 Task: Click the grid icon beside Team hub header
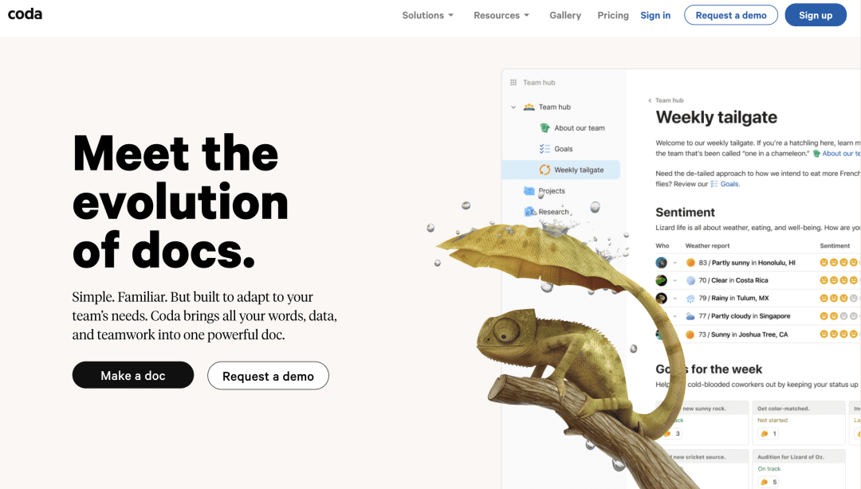tap(513, 83)
